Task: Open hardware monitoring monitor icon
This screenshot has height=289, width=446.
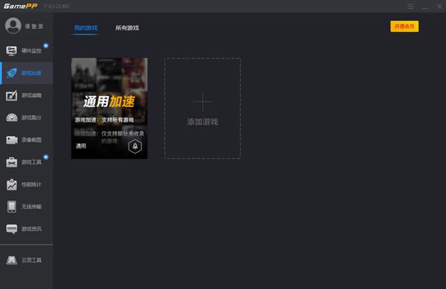Action: [x=11, y=51]
